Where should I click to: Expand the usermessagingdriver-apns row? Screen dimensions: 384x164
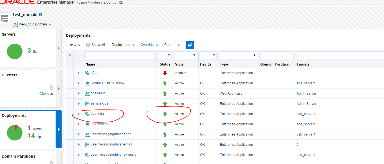tap(79, 134)
